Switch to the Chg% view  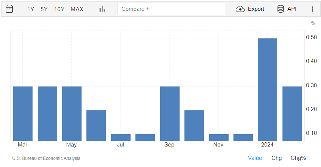[298, 158]
